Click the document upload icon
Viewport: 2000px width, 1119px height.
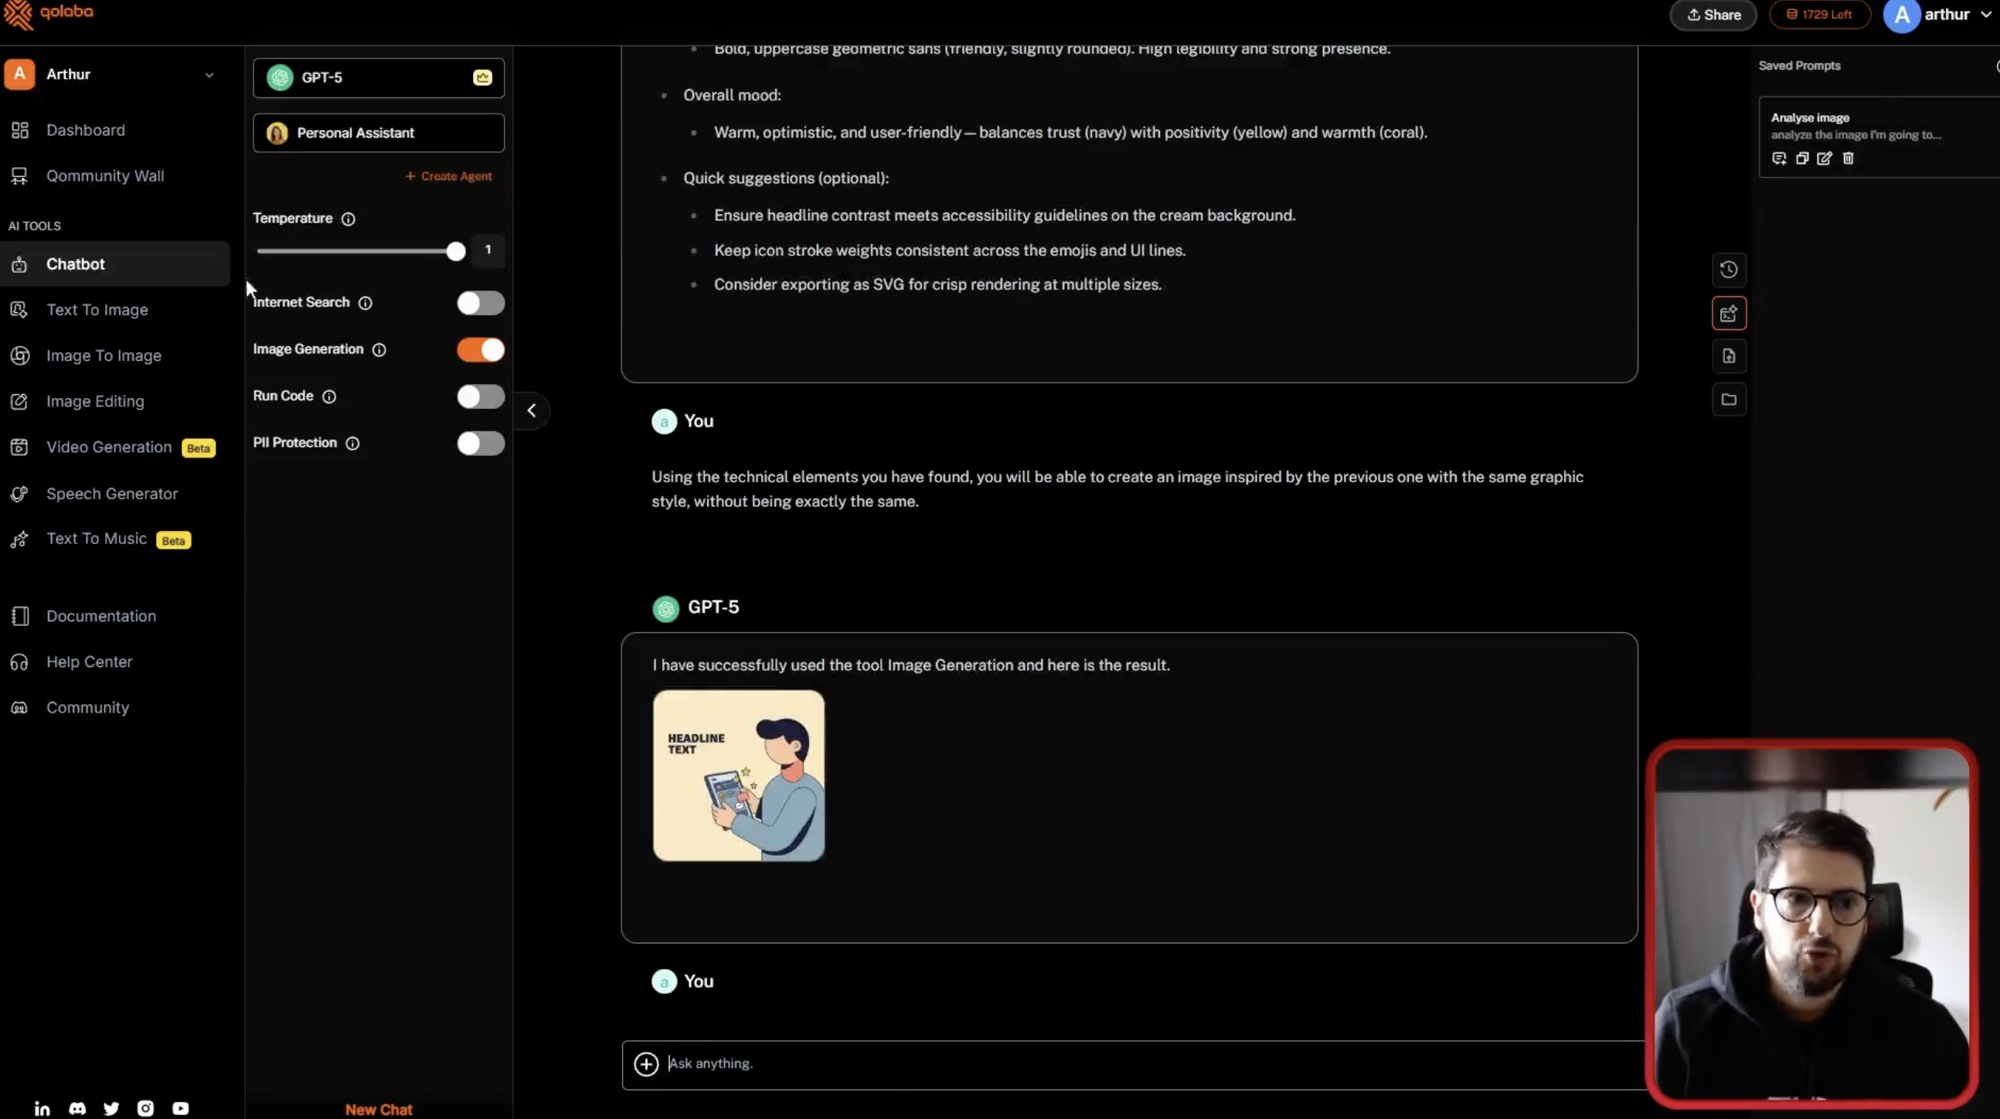click(x=1728, y=356)
